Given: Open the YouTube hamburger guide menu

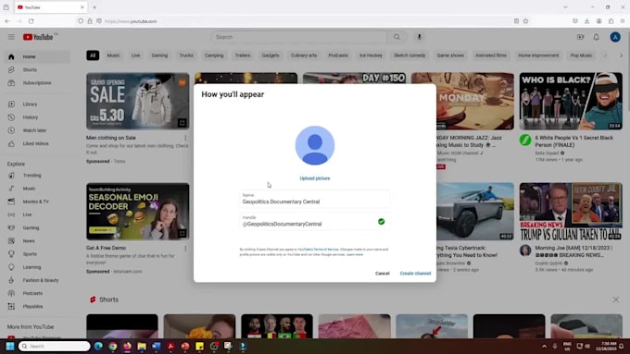Looking at the screenshot, I should click(11, 37).
